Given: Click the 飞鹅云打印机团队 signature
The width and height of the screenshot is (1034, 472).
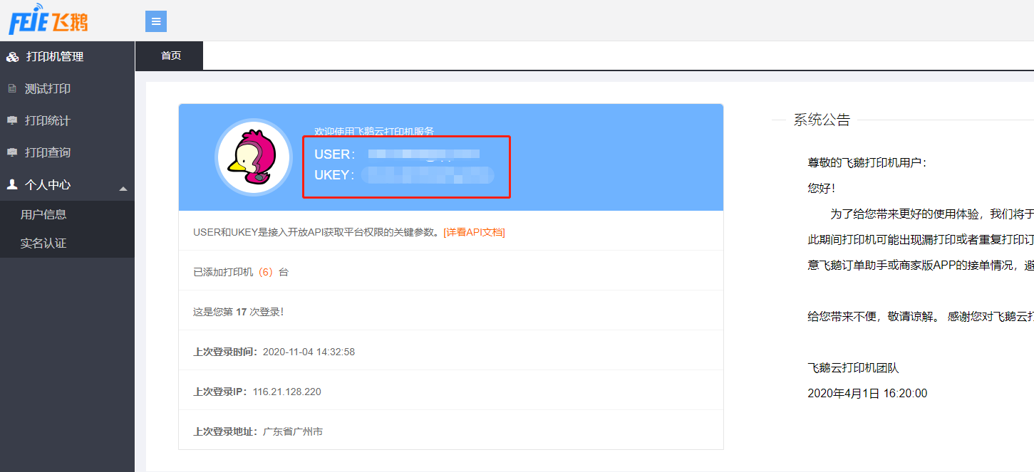Looking at the screenshot, I should 853,368.
